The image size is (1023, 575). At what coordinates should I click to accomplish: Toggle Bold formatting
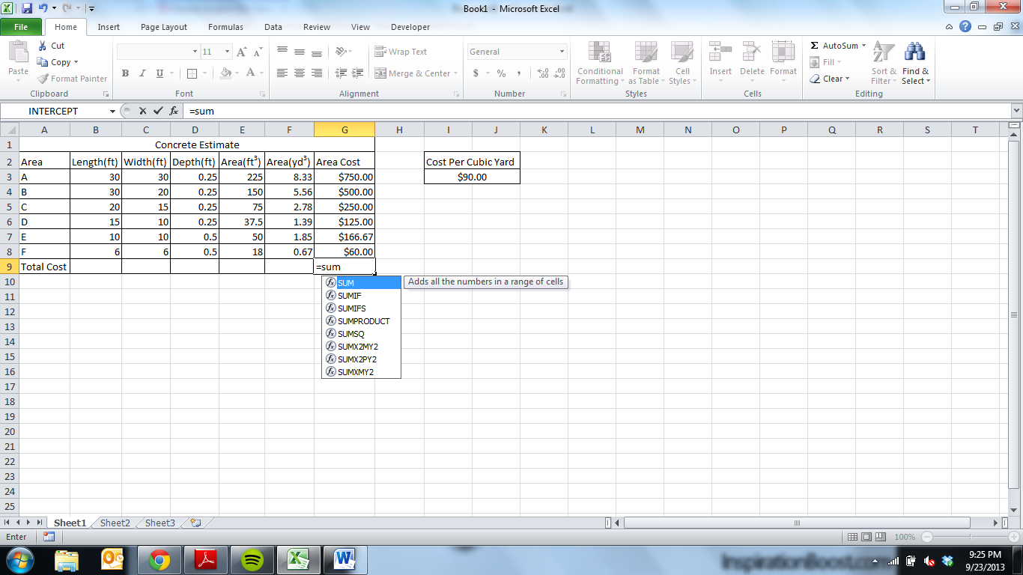coord(124,73)
